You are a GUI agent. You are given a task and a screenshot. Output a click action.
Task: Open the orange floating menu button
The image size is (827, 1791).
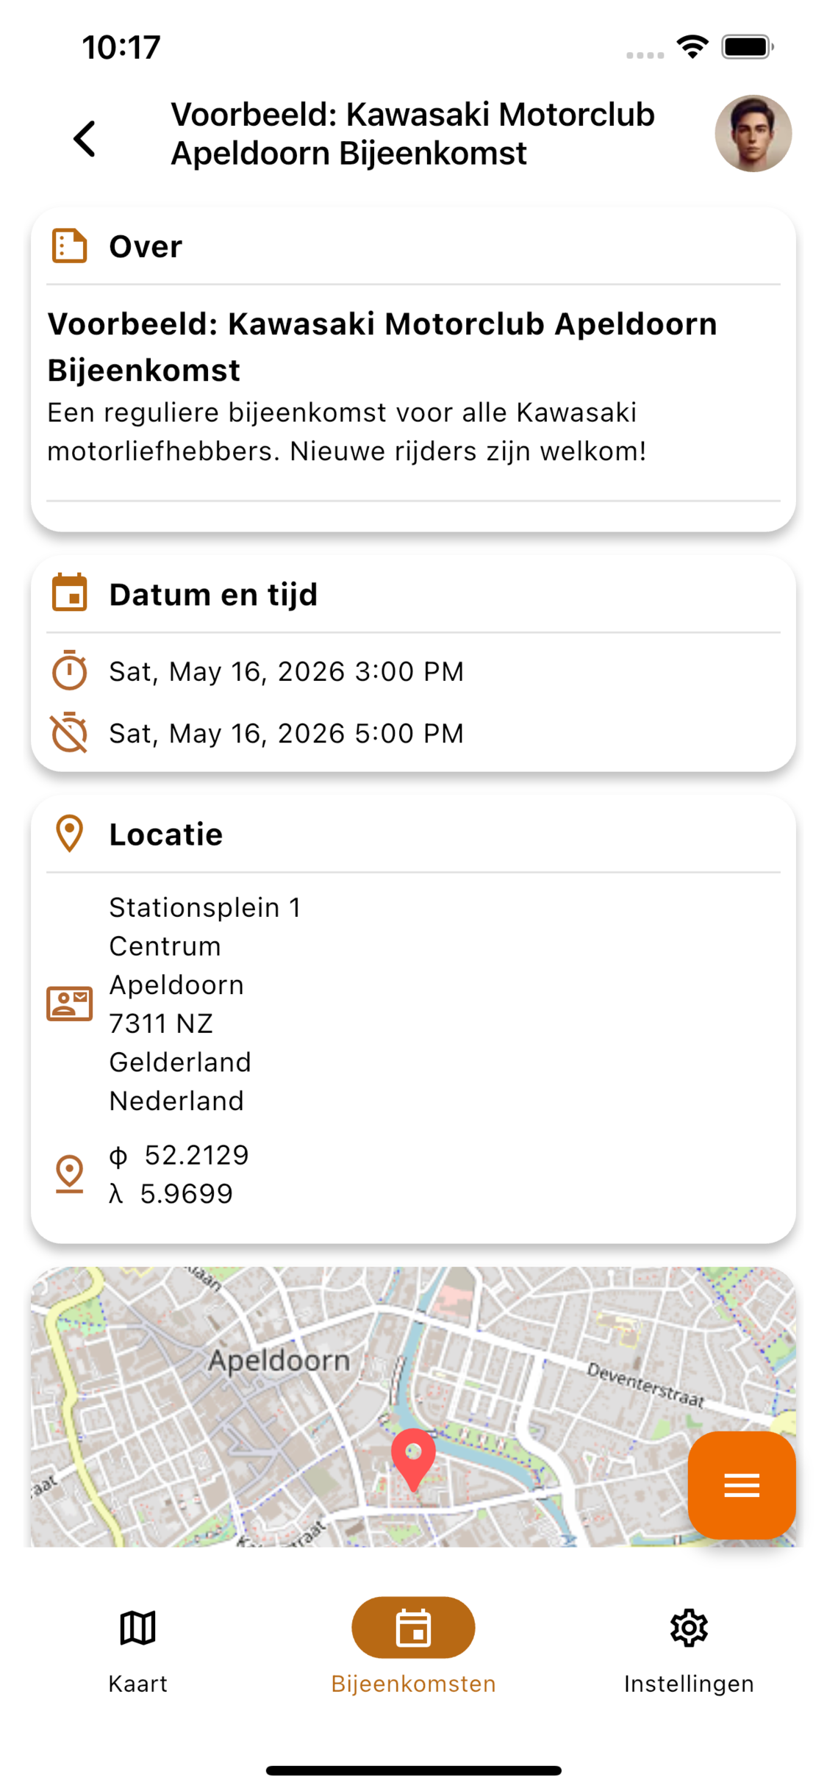[x=741, y=1485]
